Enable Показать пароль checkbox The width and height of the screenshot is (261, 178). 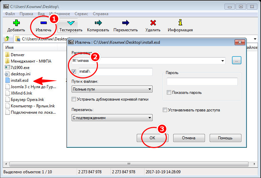click(169, 93)
